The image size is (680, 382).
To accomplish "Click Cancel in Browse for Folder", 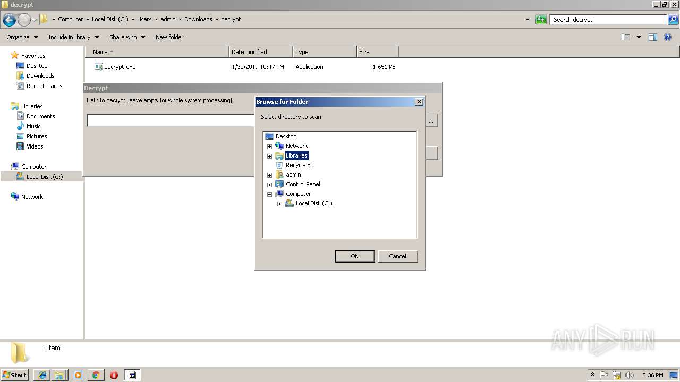I will pos(397,256).
